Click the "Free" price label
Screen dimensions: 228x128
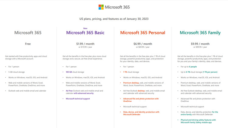coord(28,44)
